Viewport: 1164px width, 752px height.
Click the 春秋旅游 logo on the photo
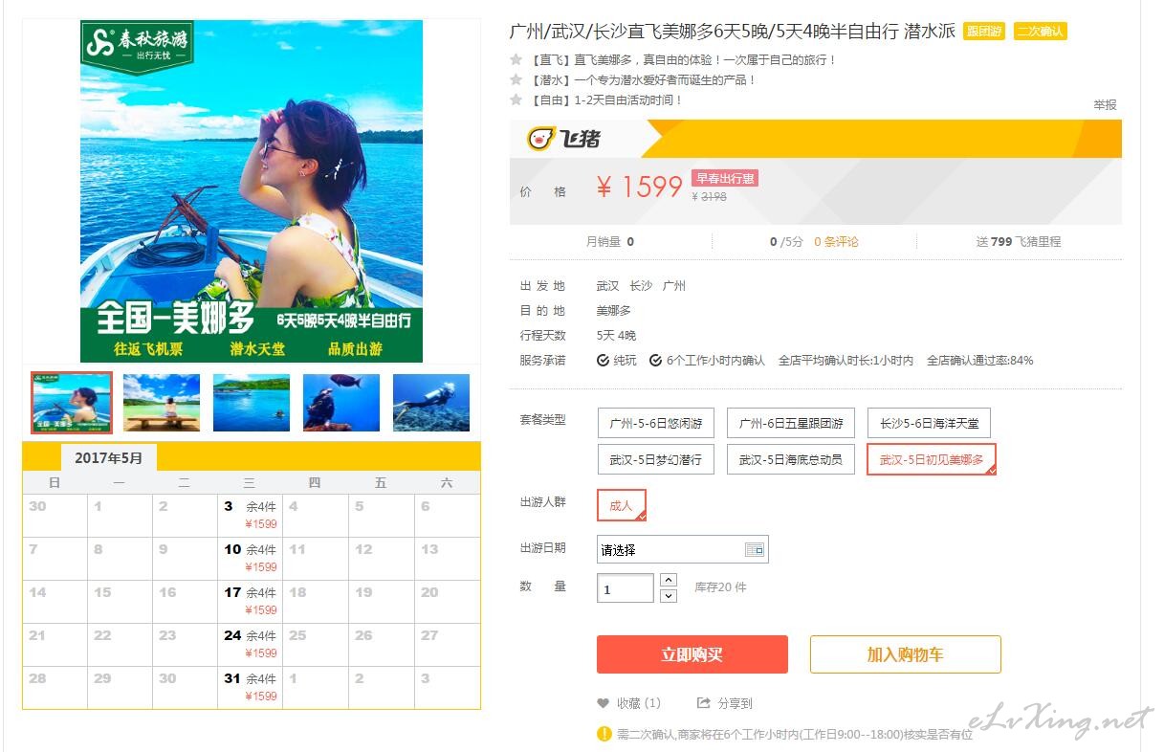click(138, 45)
